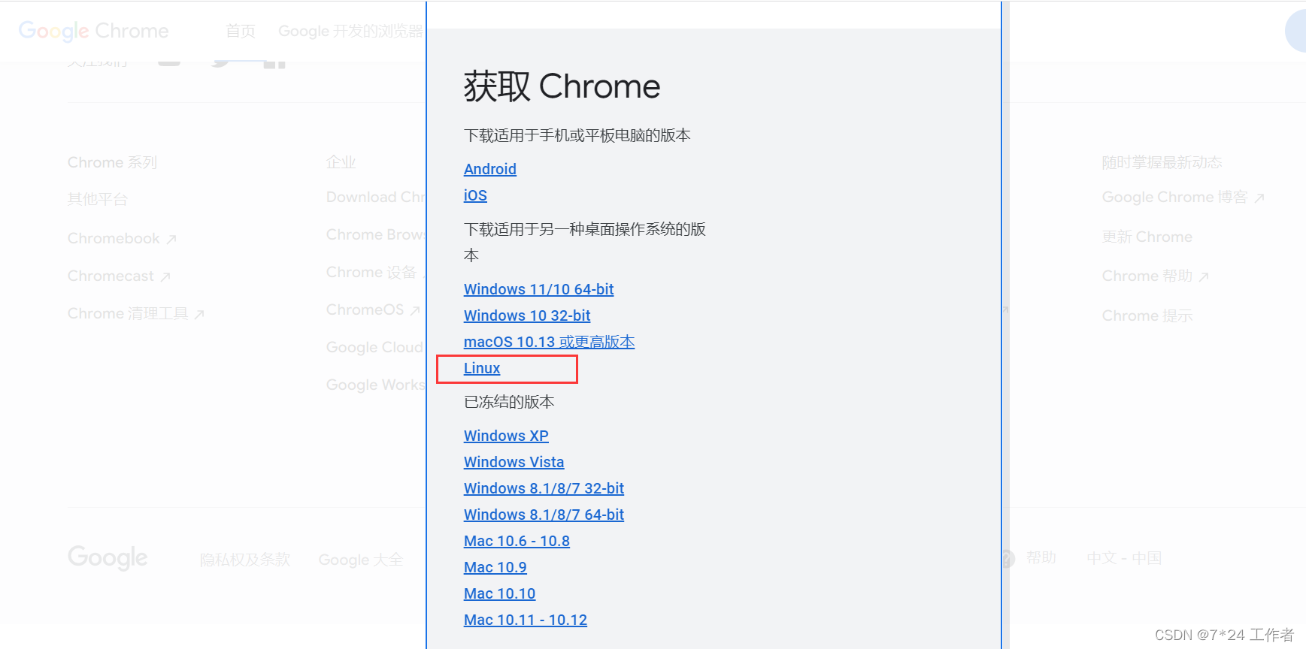Open Chrome 帮助 footer link
Screen dimensions: 1306x649
1156,276
